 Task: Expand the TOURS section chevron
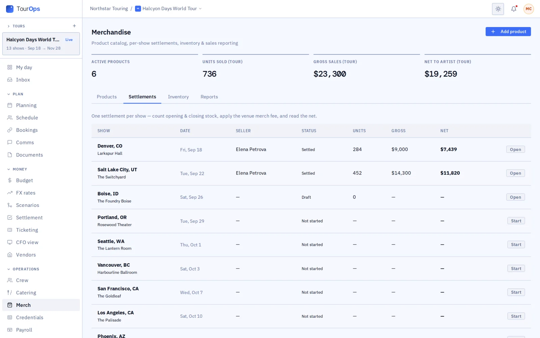click(x=8, y=26)
